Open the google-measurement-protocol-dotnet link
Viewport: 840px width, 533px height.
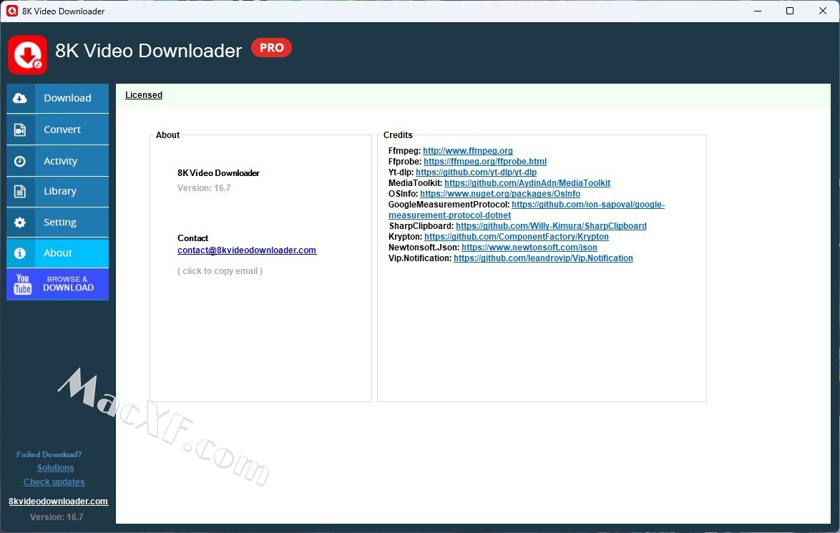pos(527,210)
